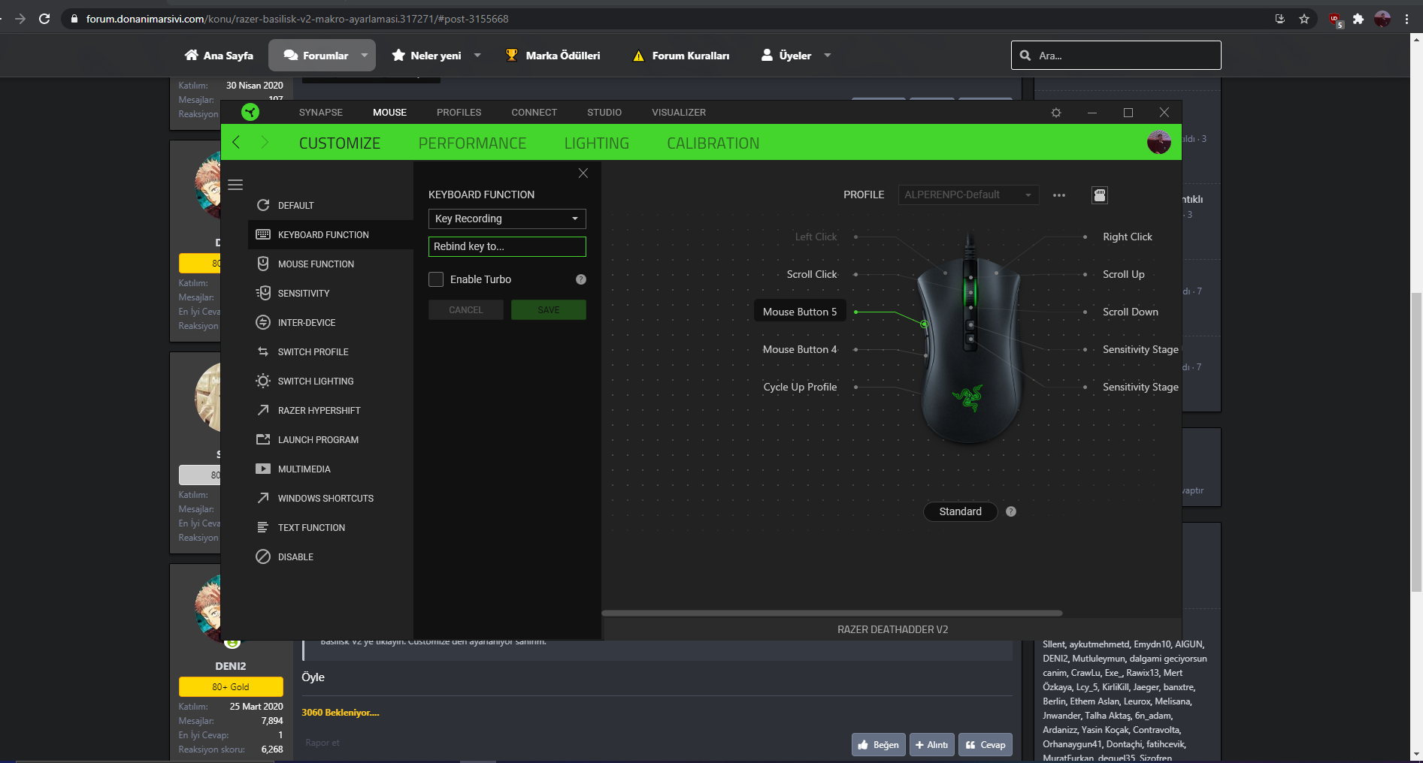Select the Scroll Up assignment
This screenshot has width=1423, height=763.
pyautogui.click(x=1124, y=274)
